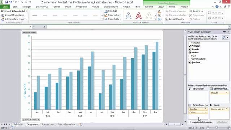Click the text outline pen icon

pyautogui.click(x=159, y=15)
